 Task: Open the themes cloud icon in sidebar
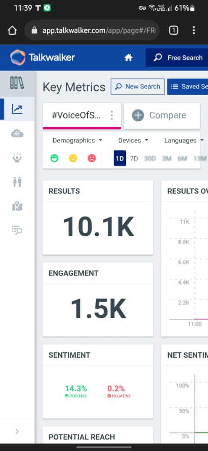[17, 133]
